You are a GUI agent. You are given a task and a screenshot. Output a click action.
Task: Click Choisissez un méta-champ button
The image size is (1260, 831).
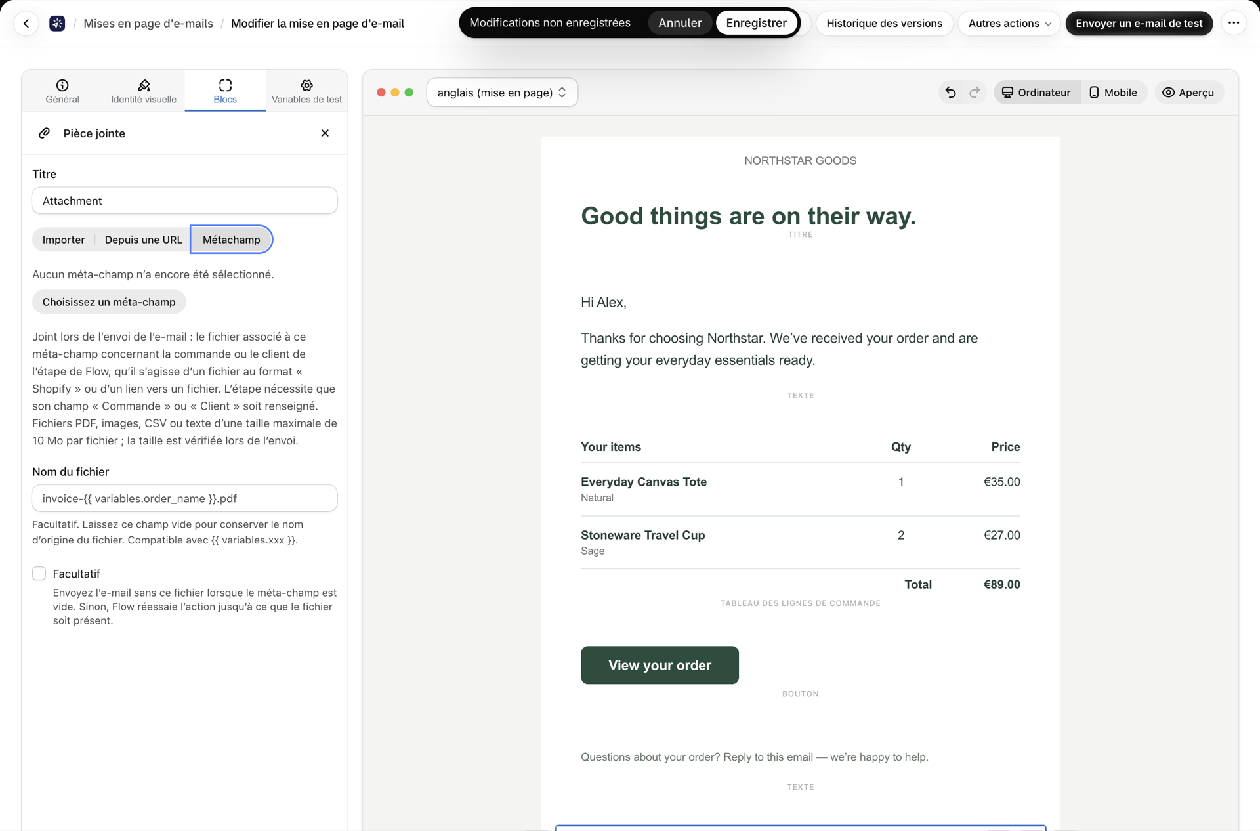click(109, 302)
